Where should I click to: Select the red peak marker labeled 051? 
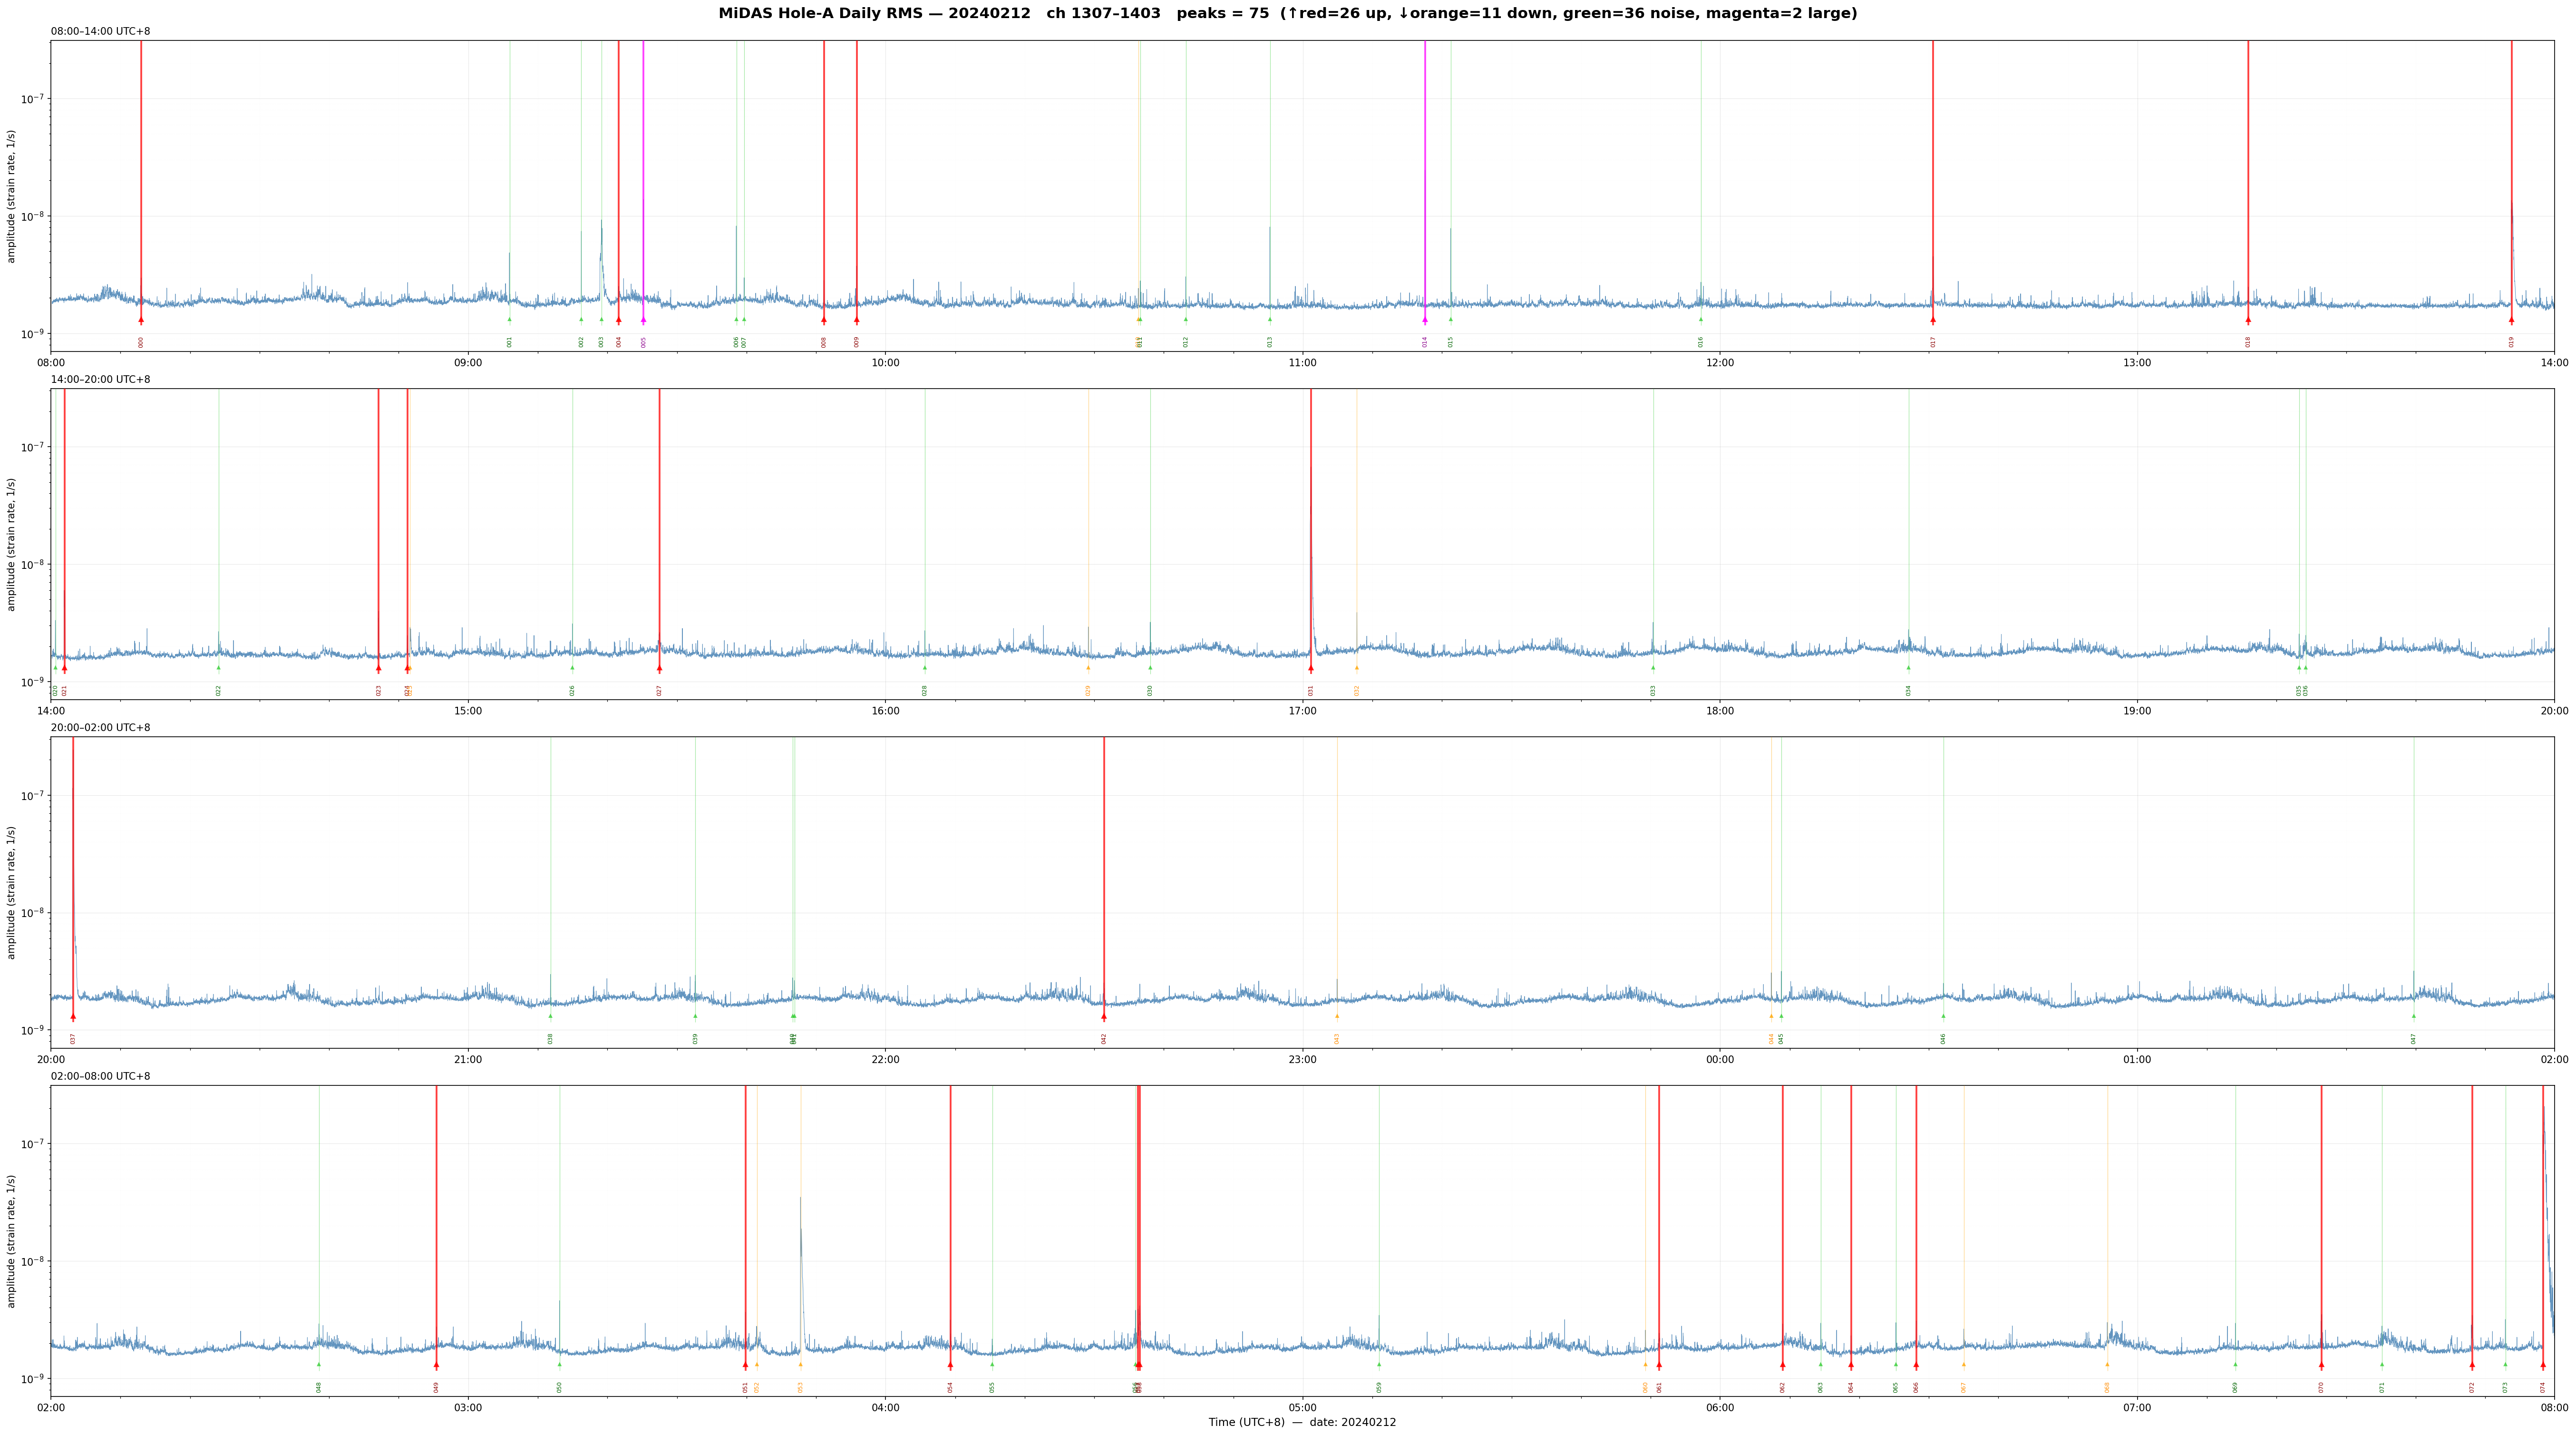(745, 1365)
